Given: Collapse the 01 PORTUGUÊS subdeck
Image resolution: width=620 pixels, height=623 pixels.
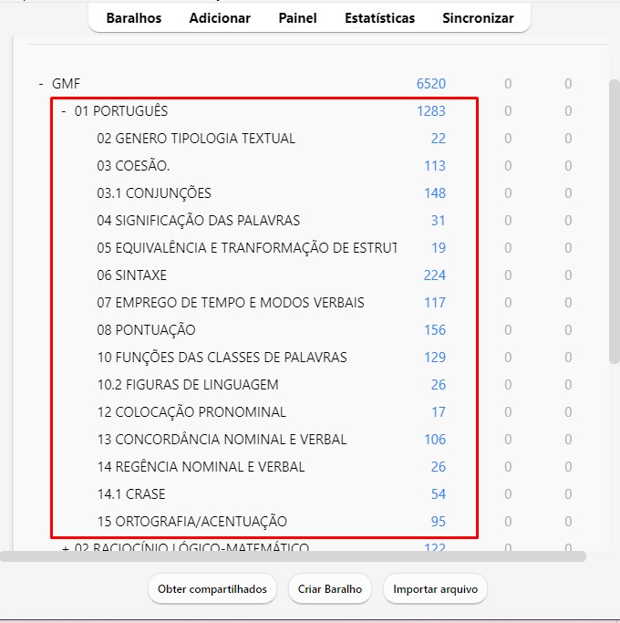Looking at the screenshot, I should tap(64, 111).
